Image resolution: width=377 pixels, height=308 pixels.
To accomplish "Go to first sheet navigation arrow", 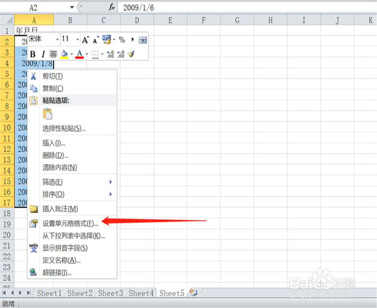I will click(x=4, y=293).
